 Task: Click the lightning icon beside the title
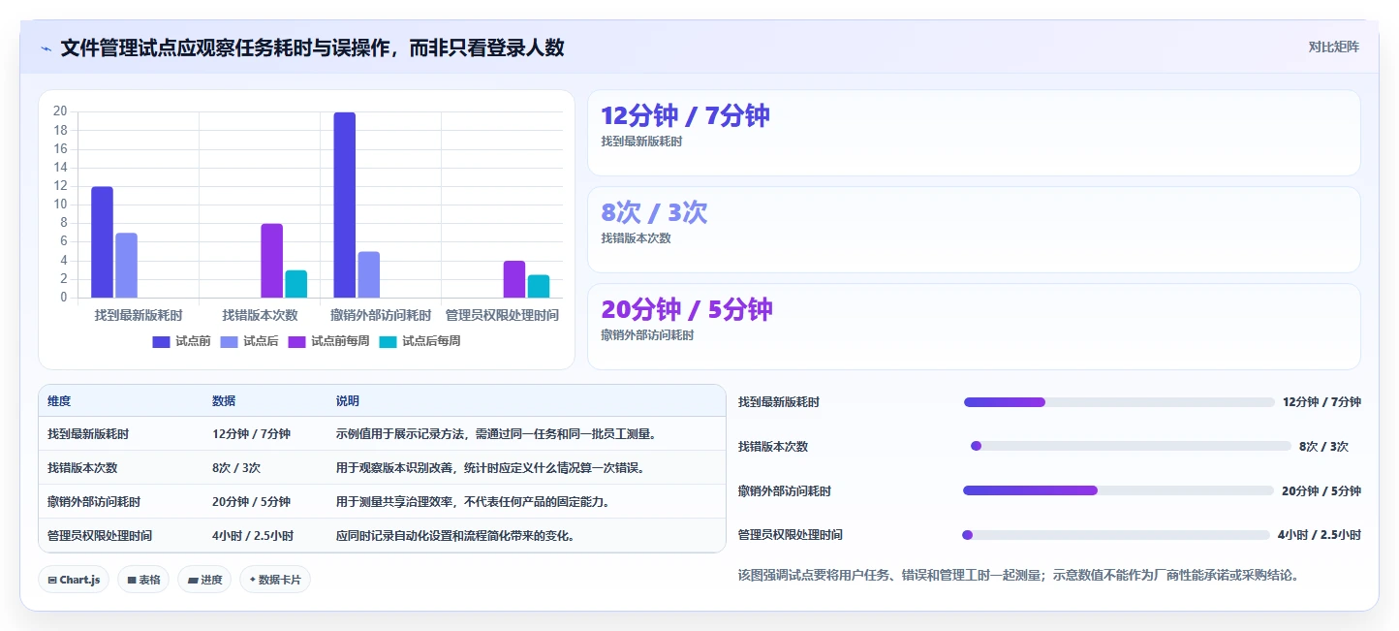[46, 48]
